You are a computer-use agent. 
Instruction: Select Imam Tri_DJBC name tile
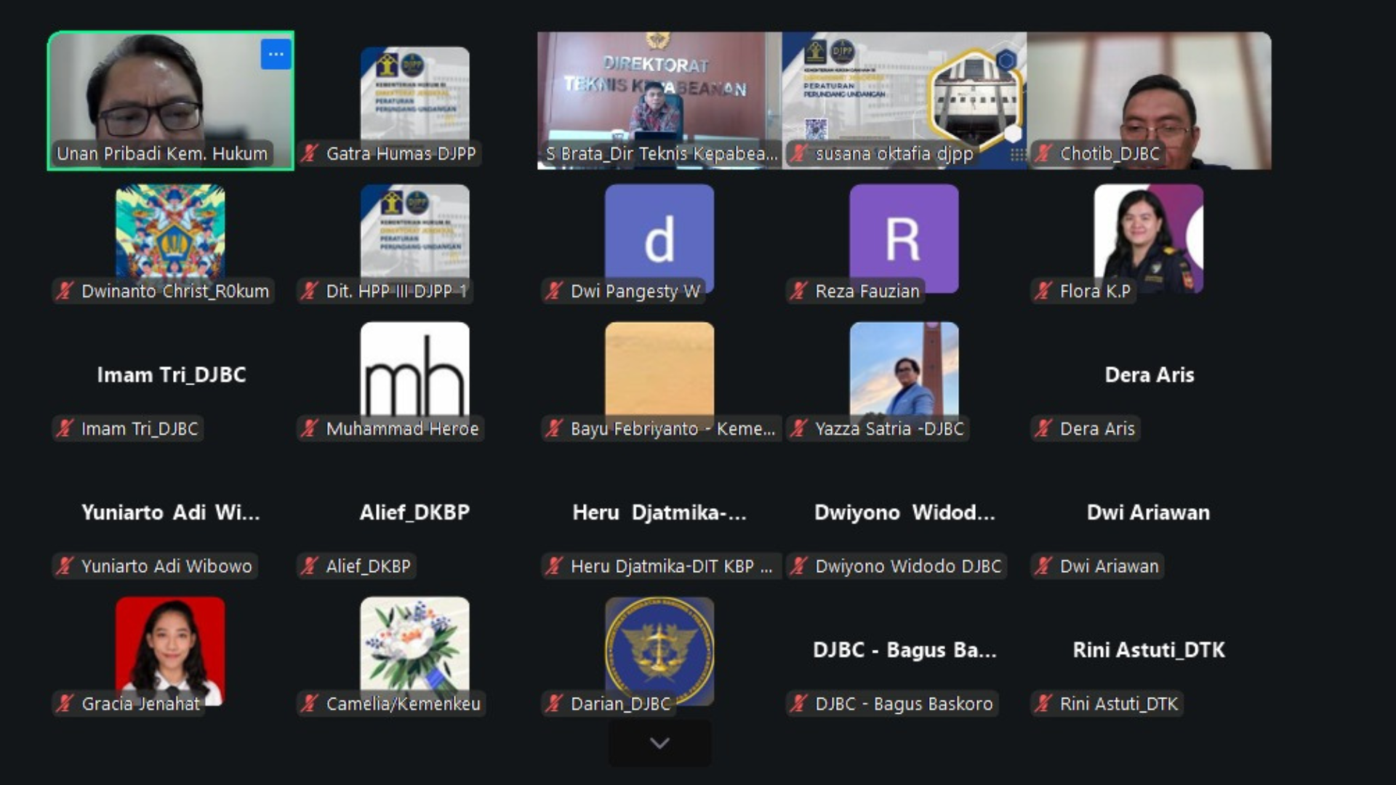click(x=171, y=375)
